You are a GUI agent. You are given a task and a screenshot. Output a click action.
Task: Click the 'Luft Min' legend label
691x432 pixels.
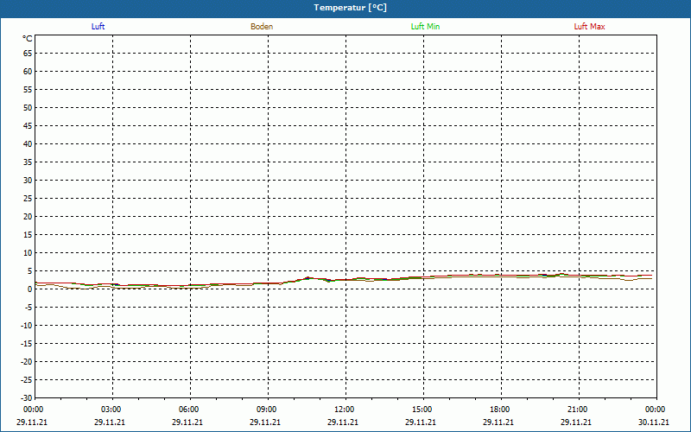point(425,27)
